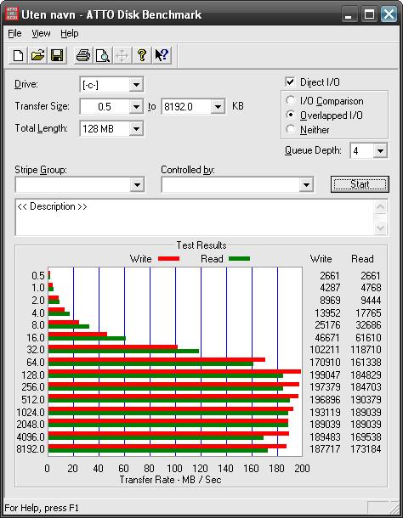Click the read value 190379 for 512.0
The height and width of the screenshot is (518, 403).
coord(366,399)
